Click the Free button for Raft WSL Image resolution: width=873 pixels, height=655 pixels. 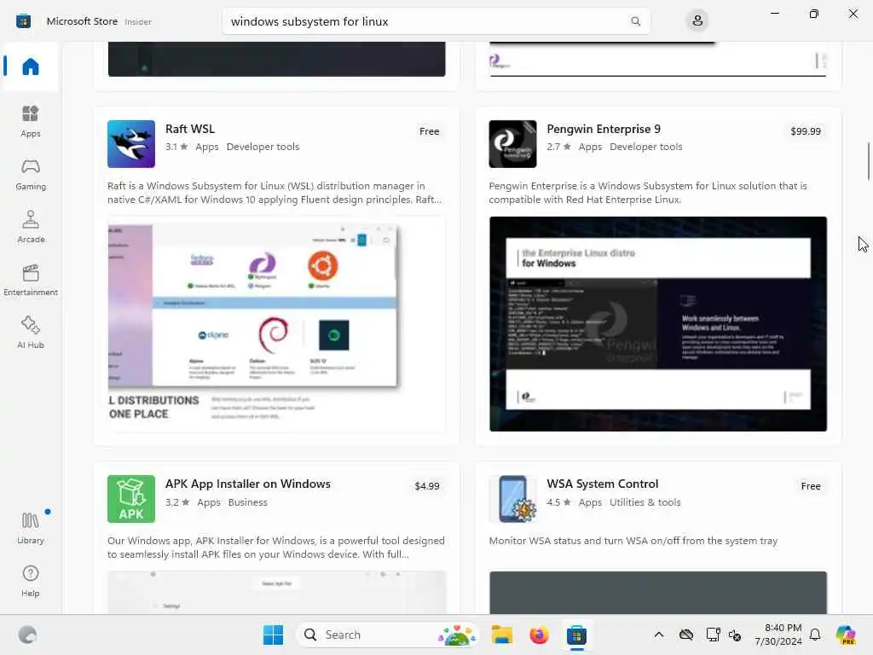pos(430,131)
